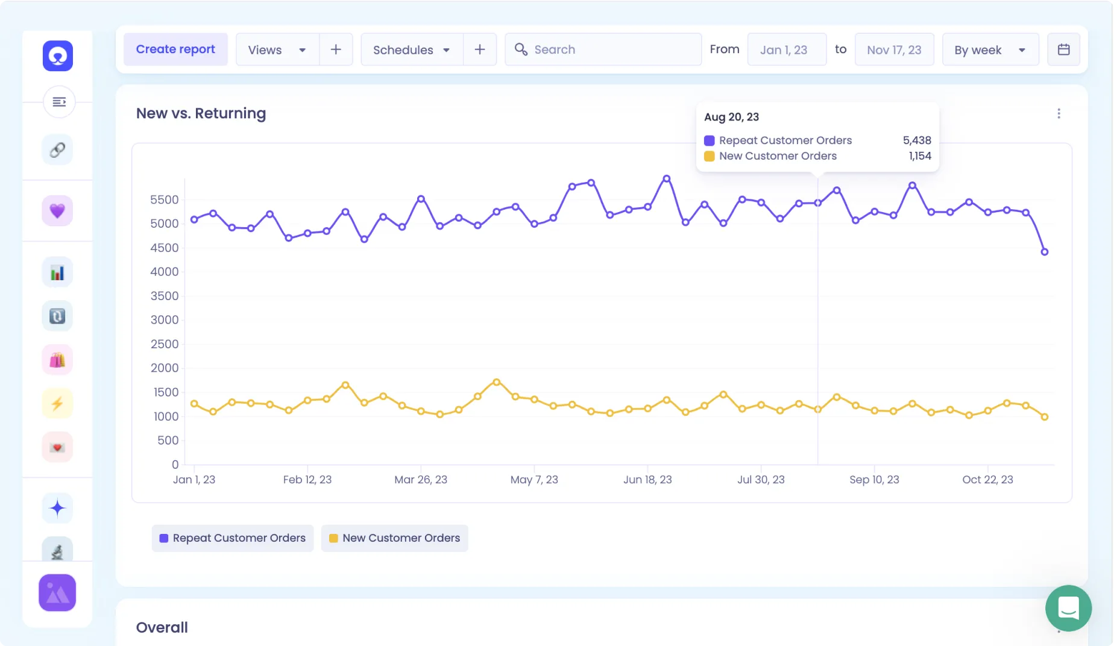Select the purple heart sidebar icon
Viewport: 1114px width, 646px height.
point(57,210)
